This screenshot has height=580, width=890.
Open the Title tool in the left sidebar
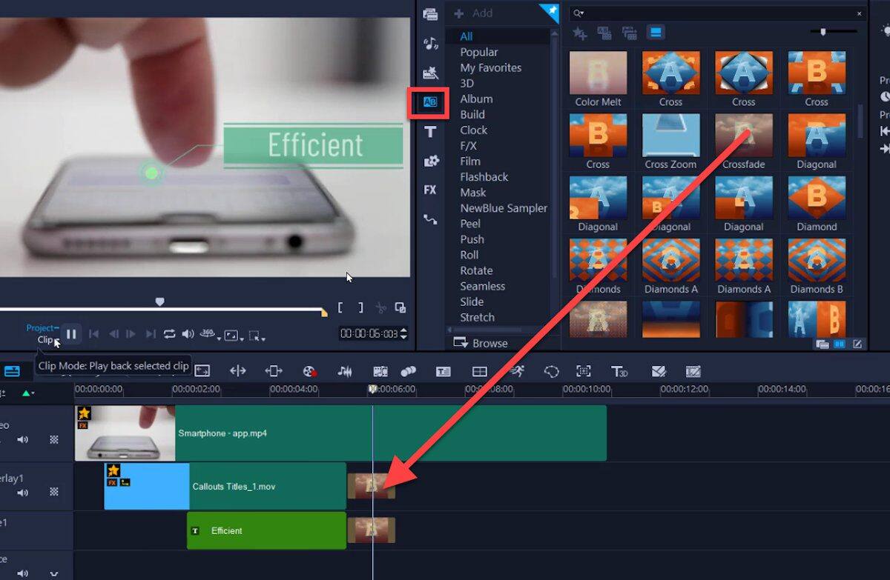tap(429, 130)
